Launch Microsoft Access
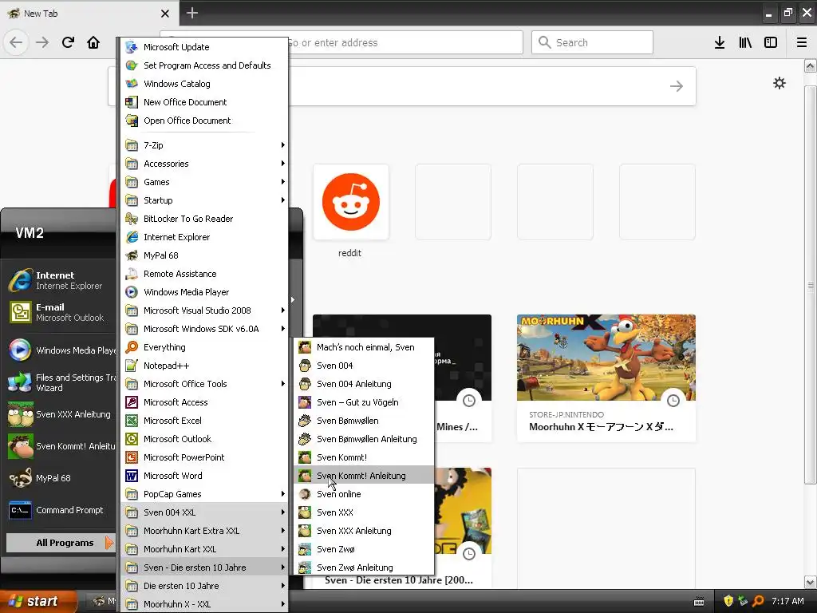The image size is (817, 613). 204,402
